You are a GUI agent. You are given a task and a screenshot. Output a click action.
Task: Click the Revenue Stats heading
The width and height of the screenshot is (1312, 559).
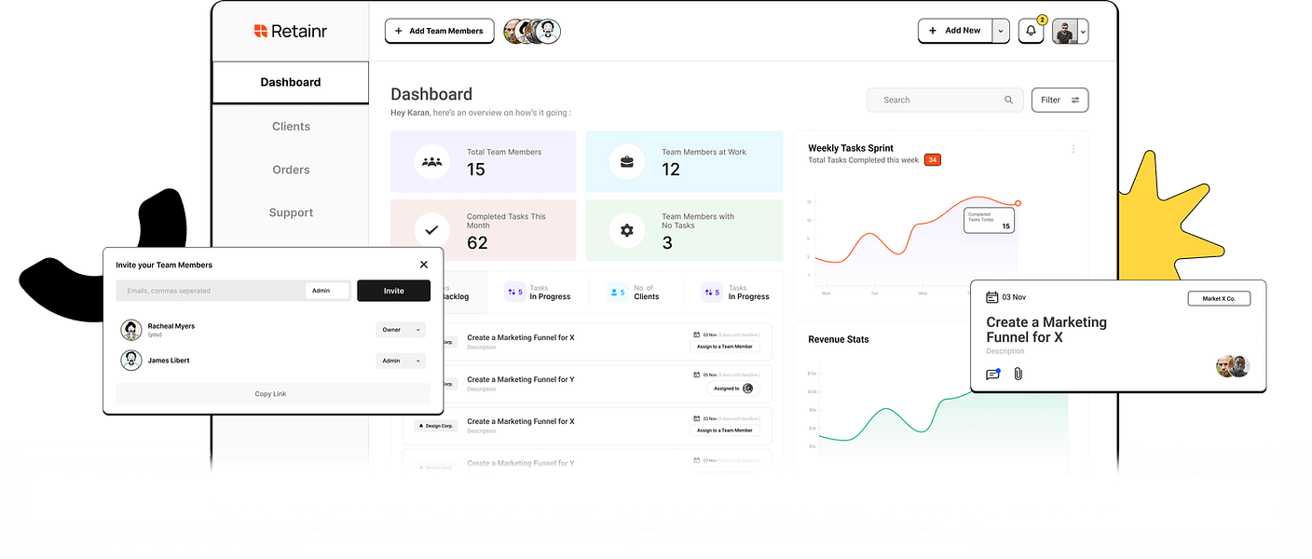click(x=839, y=340)
